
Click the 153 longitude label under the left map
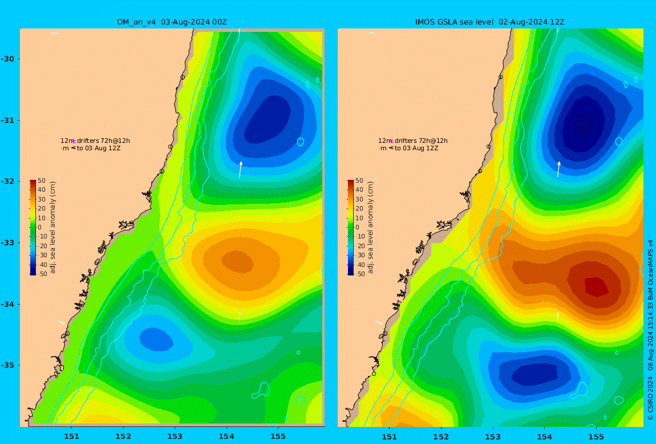175,437
